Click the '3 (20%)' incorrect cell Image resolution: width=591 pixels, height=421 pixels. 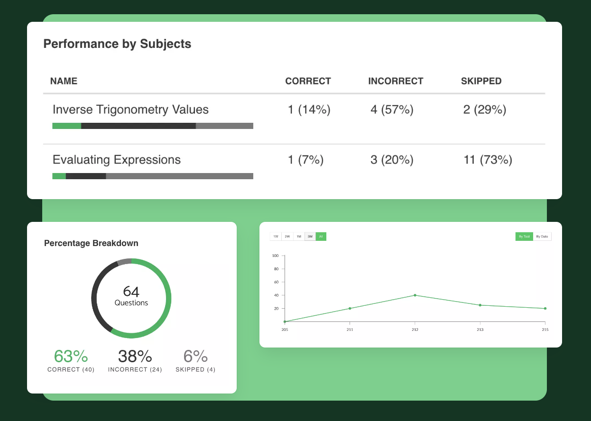[392, 160]
